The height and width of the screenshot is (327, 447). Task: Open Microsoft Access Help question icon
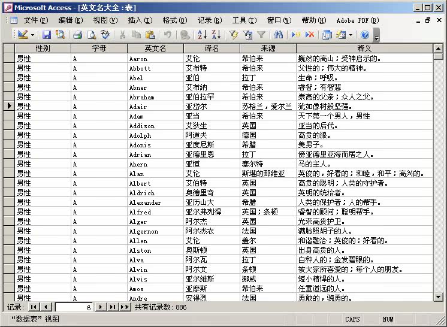pos(365,35)
